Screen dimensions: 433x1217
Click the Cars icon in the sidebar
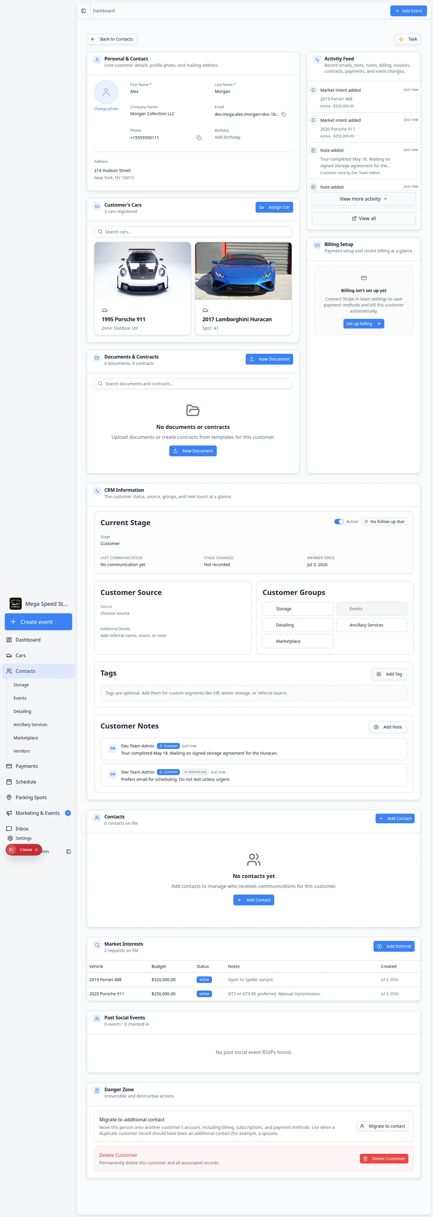[x=9, y=655]
